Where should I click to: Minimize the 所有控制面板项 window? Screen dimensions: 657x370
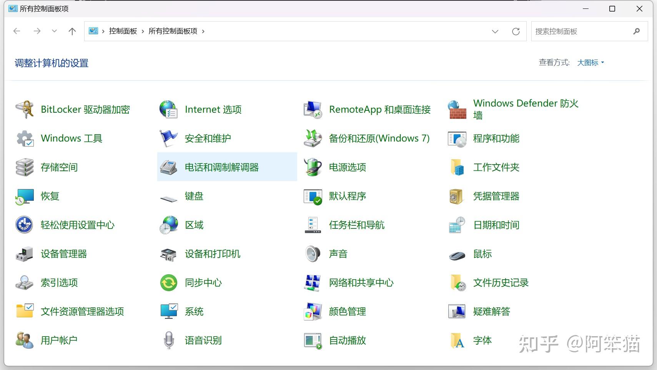586,8
